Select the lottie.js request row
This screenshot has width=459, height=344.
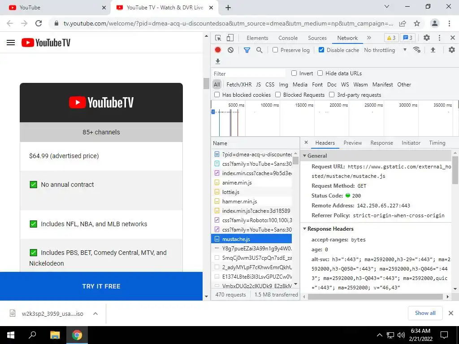point(251,192)
